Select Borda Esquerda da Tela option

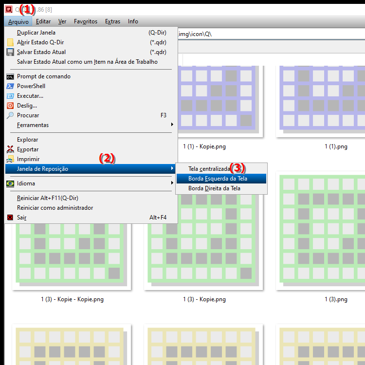point(218,179)
